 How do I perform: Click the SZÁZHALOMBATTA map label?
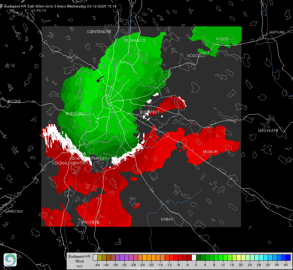pos(69,163)
